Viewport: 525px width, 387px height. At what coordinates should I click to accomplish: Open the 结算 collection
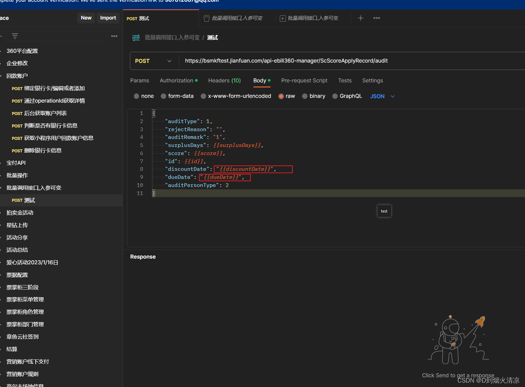[x=12, y=349]
